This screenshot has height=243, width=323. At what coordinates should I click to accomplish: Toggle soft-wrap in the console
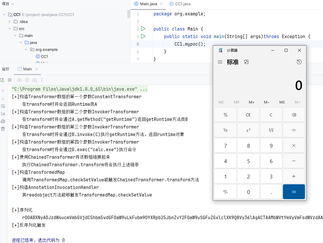click(x=3, y=106)
